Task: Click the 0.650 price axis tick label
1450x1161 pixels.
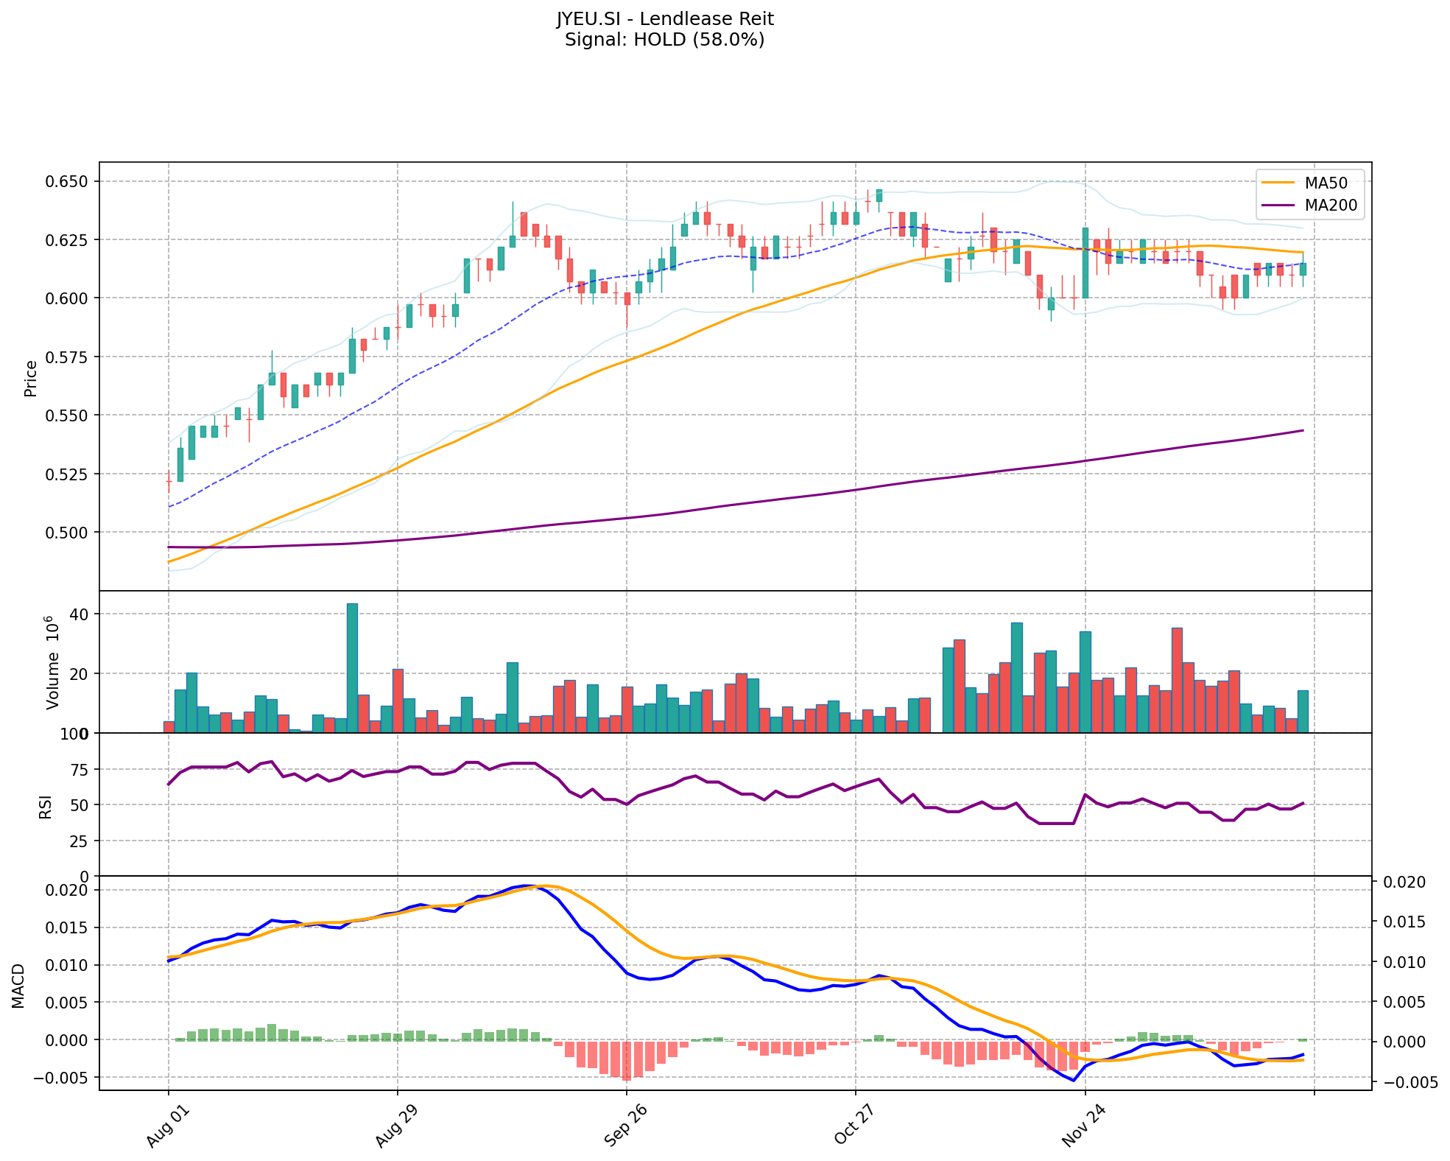Action: pos(66,181)
